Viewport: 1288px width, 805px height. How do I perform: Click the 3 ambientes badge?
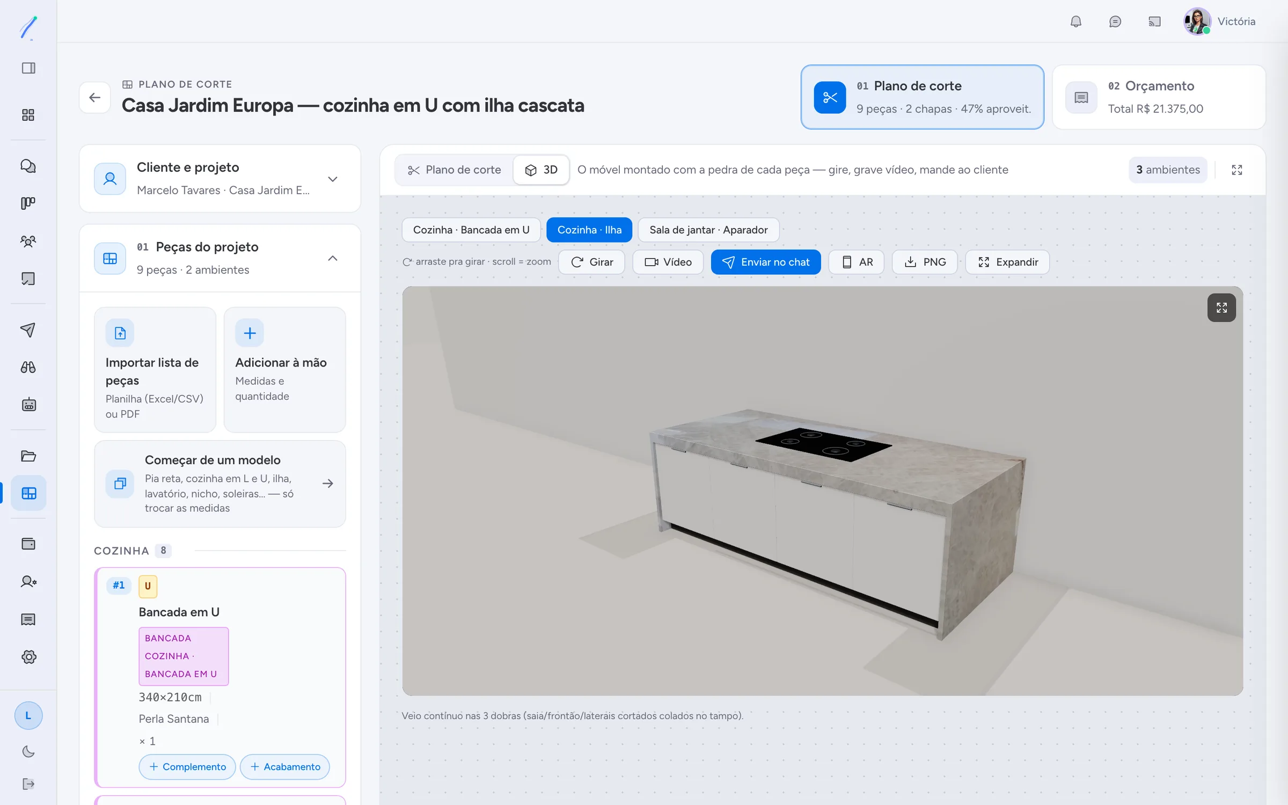point(1168,170)
